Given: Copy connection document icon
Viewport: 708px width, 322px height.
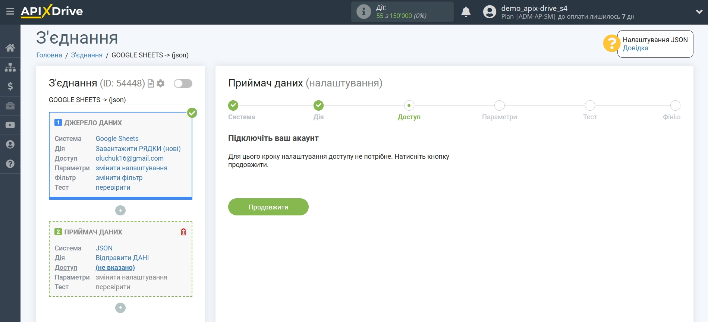Looking at the screenshot, I should 151,83.
